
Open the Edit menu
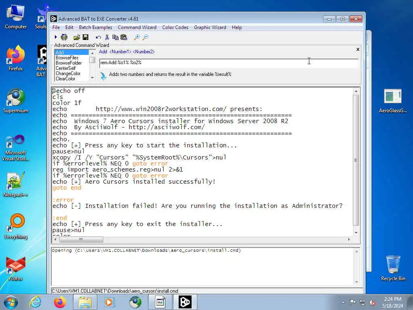pos(69,27)
